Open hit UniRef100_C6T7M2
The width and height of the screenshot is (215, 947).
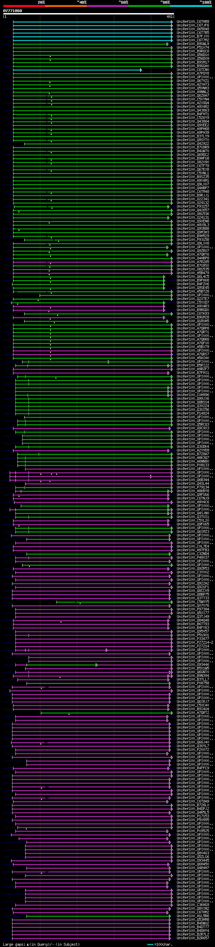click(x=193, y=40)
